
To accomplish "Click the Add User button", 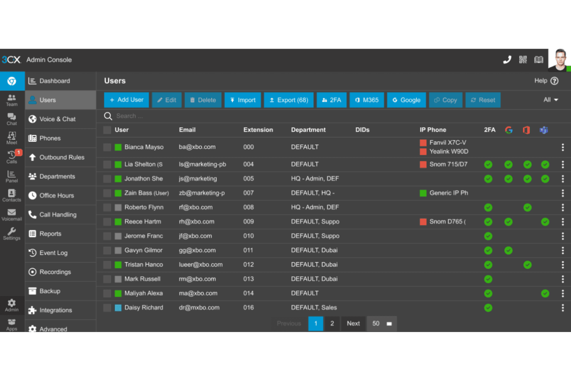I will [x=127, y=100].
